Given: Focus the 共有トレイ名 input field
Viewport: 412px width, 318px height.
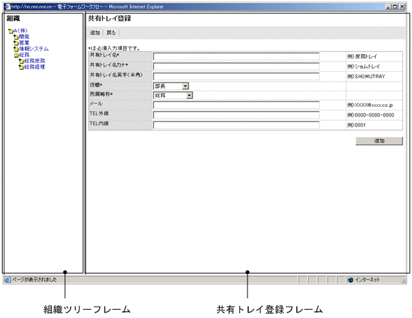Looking at the screenshot, I should click(x=237, y=56).
